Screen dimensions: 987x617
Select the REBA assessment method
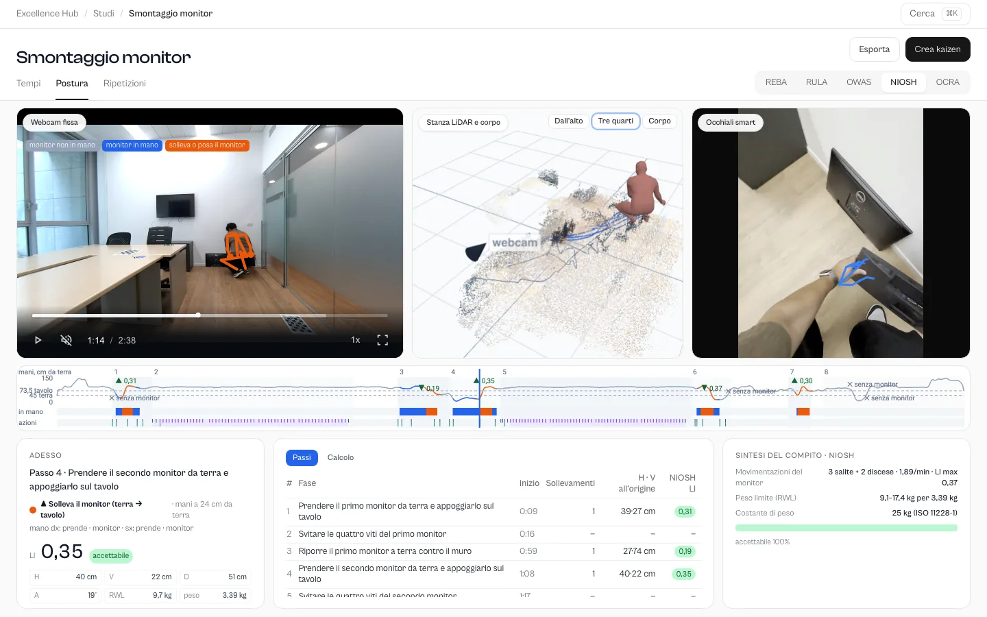click(x=776, y=82)
